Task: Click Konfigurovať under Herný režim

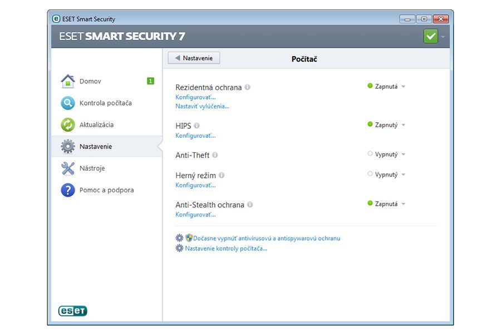Action: tap(195, 185)
